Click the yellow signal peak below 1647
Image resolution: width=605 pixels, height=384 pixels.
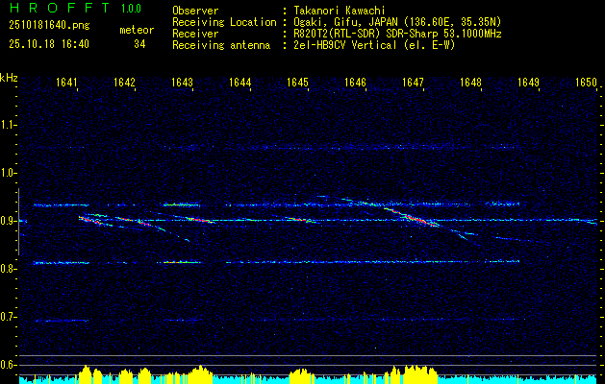tap(420, 374)
